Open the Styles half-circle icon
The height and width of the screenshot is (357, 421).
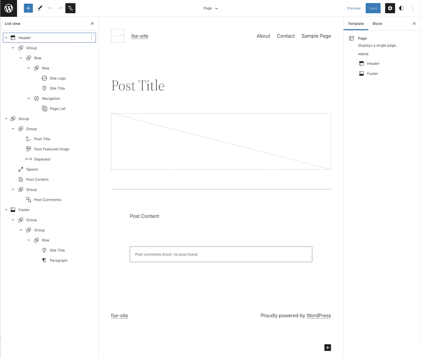point(401,8)
